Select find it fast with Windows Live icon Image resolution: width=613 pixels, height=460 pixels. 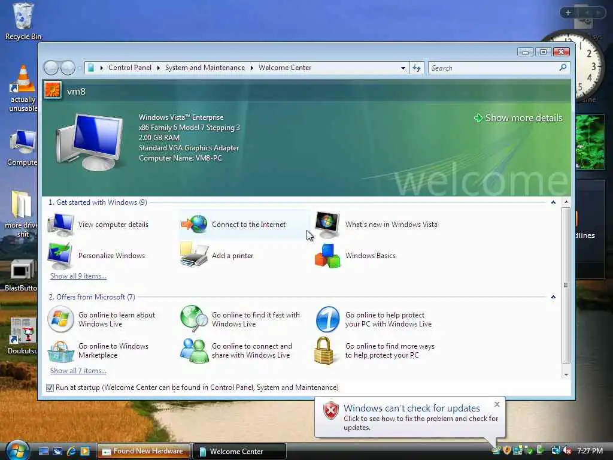click(195, 319)
